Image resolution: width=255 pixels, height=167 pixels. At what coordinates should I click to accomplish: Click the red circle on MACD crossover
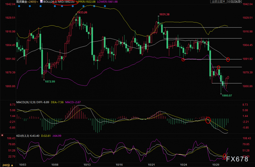tap(208, 120)
